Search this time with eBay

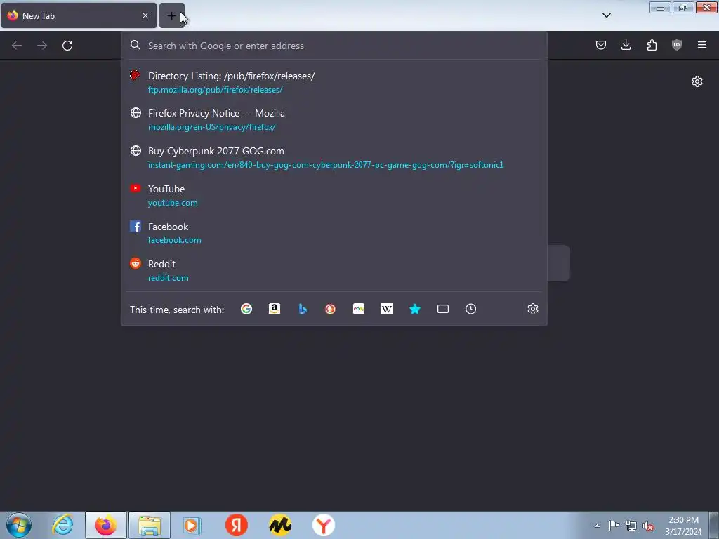click(359, 309)
